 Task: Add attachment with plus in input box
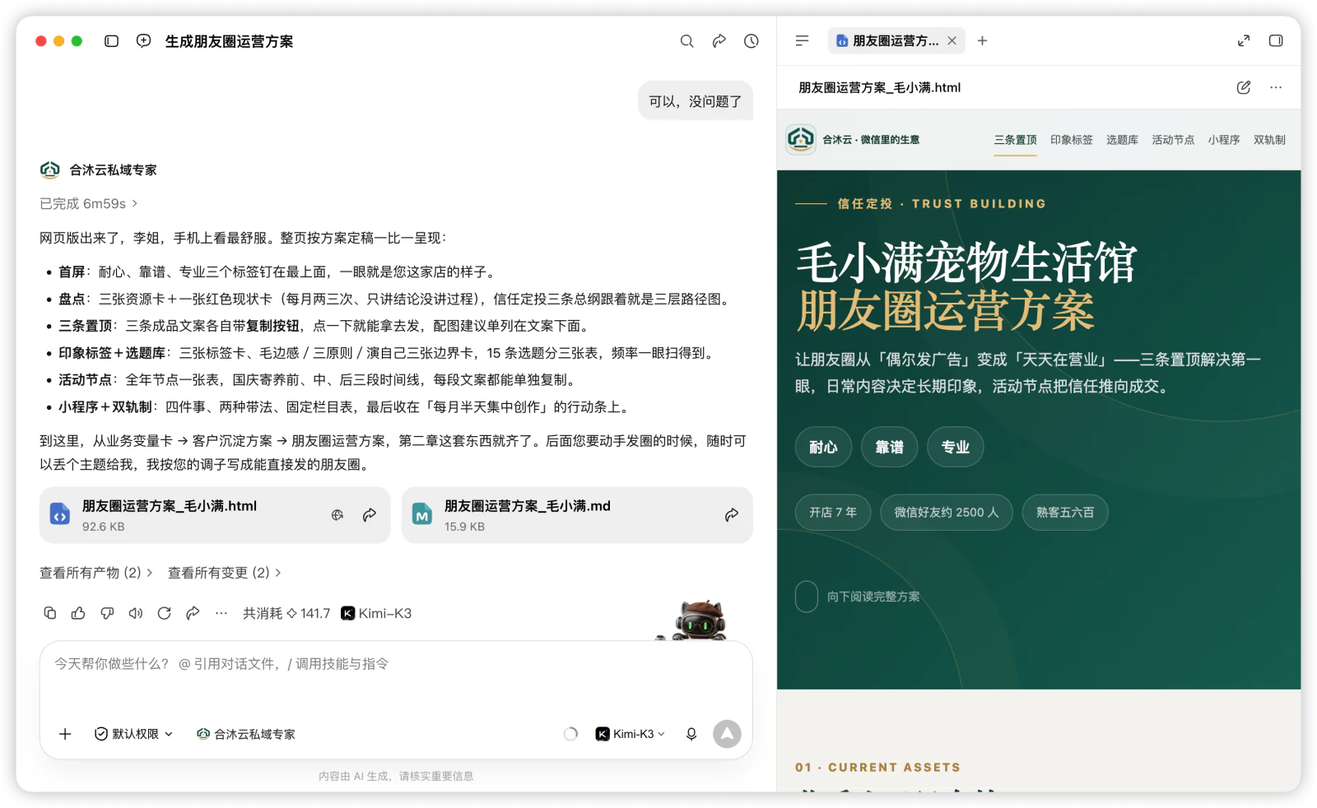click(x=65, y=734)
